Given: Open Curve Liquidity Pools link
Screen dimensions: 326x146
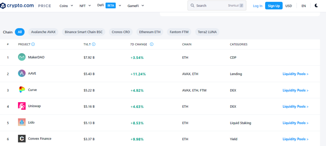Looking at the screenshot, I should coord(296,90).
